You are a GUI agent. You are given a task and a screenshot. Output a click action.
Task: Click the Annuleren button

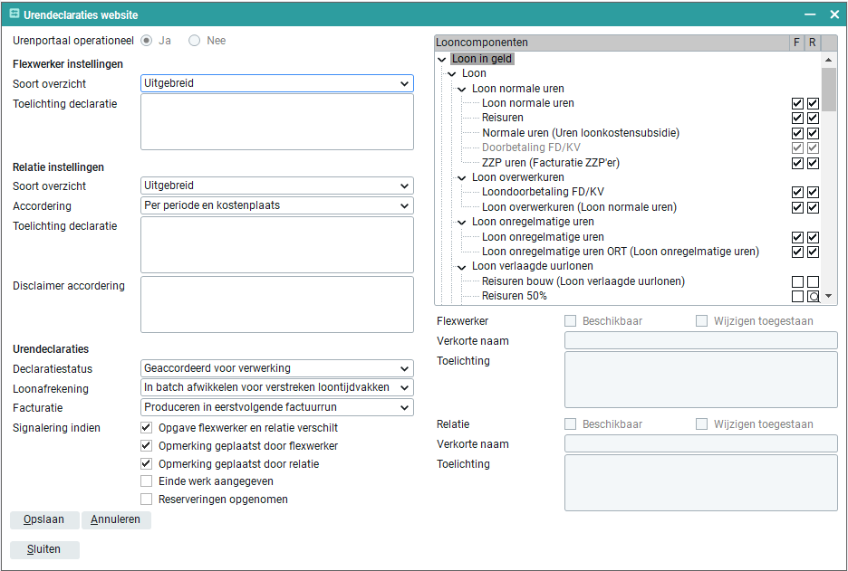point(116,520)
